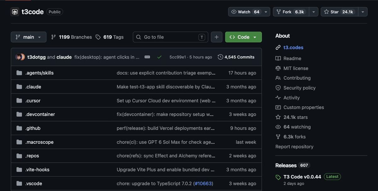Open commit 'Make test-t3-app skill discoverable'

click(166, 87)
